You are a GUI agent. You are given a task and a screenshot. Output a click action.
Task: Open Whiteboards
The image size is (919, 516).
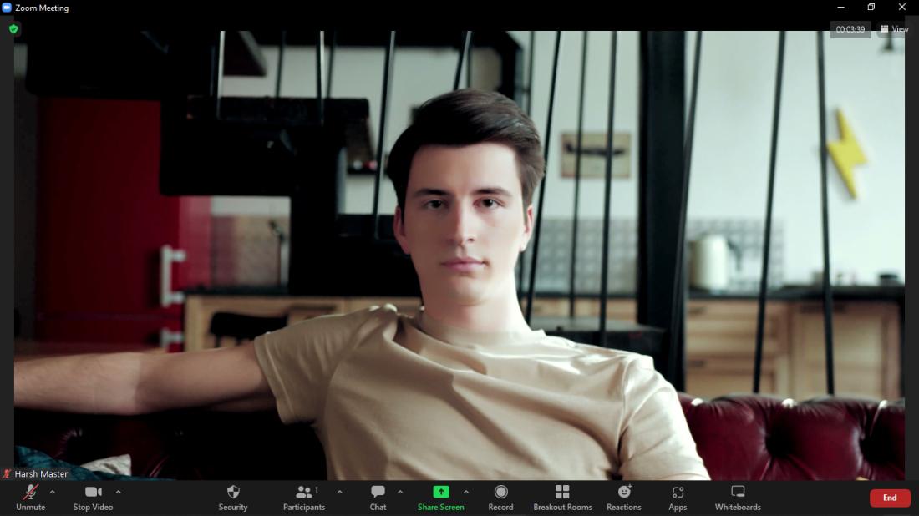point(738,498)
